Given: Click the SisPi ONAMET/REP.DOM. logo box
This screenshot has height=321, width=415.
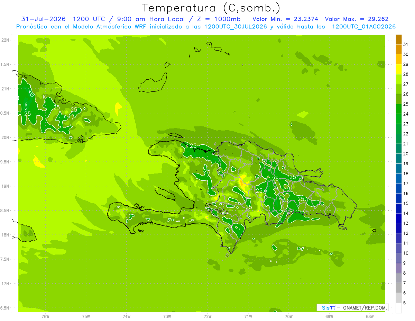Looking at the screenshot, I should 352,307.
